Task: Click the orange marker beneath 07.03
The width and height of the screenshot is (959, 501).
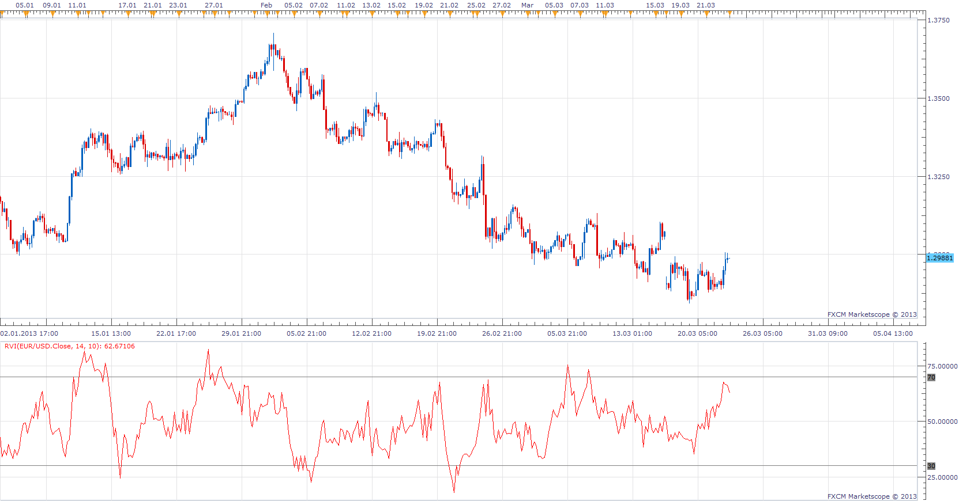Action: point(580,14)
